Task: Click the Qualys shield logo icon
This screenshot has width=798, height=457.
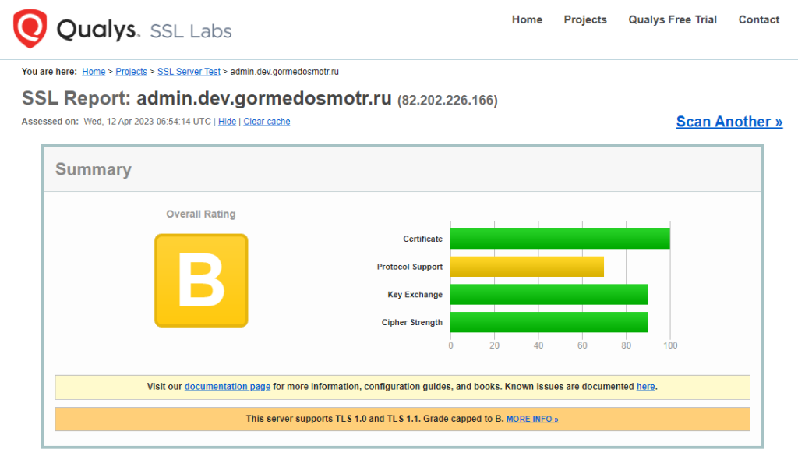Action: [30, 29]
